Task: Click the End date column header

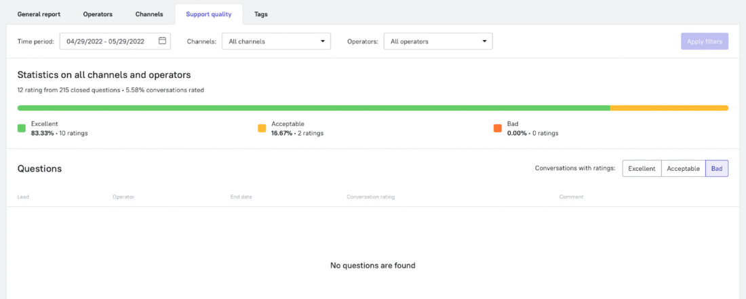Action: tap(241, 197)
